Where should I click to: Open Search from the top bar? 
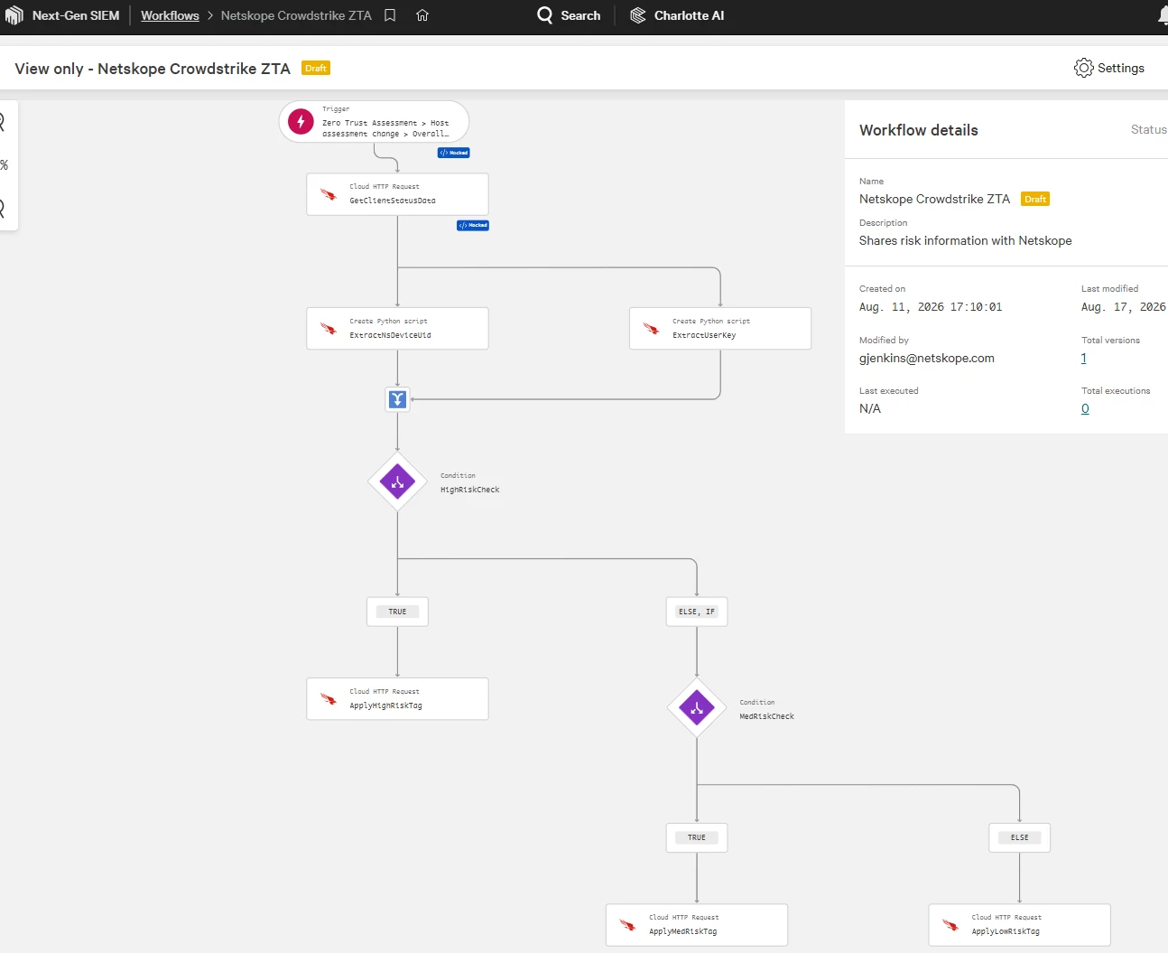[x=569, y=15]
